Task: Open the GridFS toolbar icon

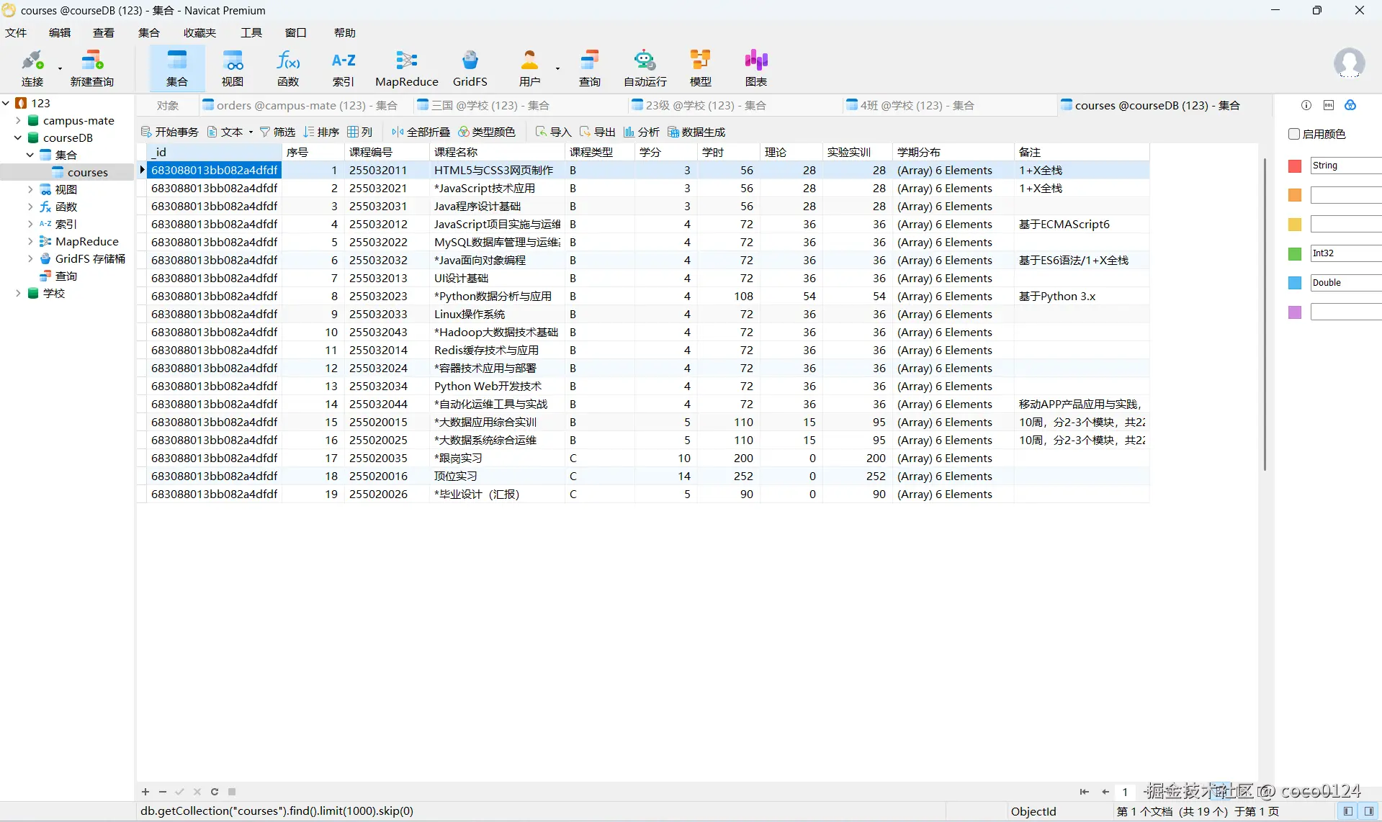Action: [x=470, y=68]
